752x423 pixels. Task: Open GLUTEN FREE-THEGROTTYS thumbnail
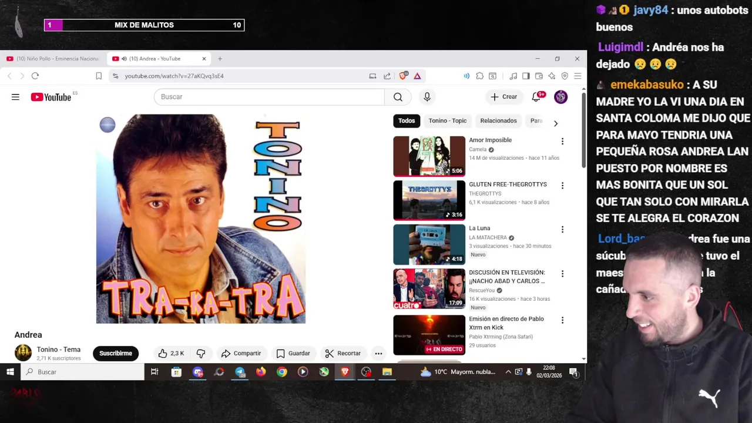(429, 200)
